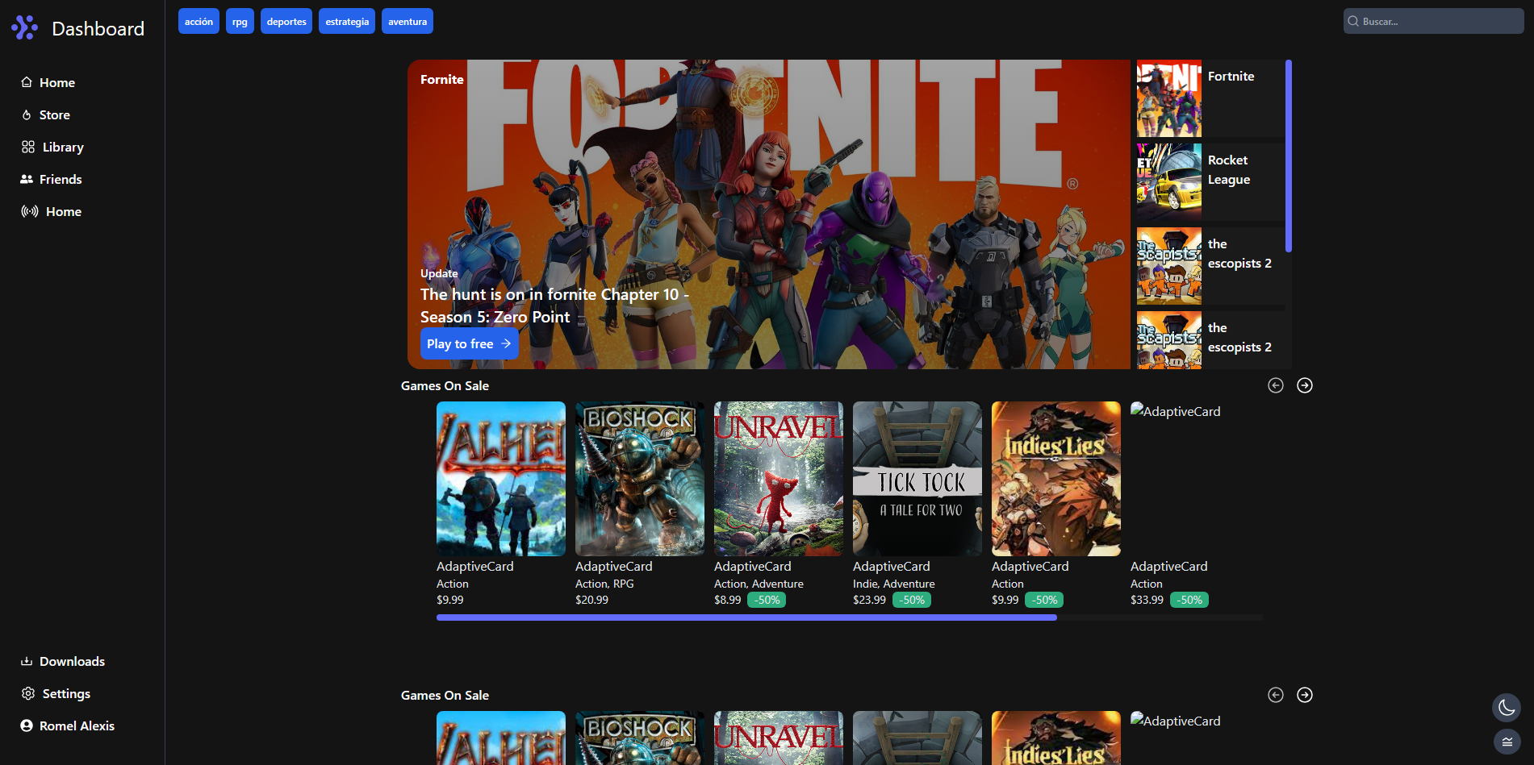
Task: Click the $20.99 price text
Action: tap(592, 600)
